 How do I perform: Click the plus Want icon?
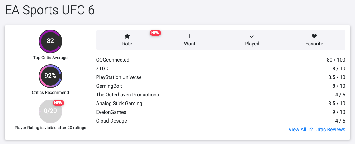point(190,36)
